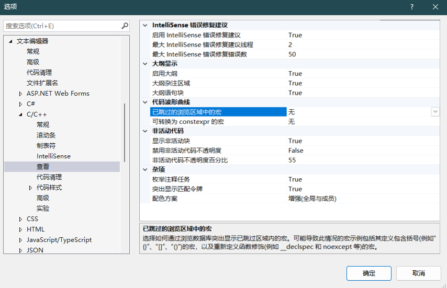The height and width of the screenshot is (288, 447).
Task: Select the 枚举注释任务 True value
Action: tap(295, 179)
